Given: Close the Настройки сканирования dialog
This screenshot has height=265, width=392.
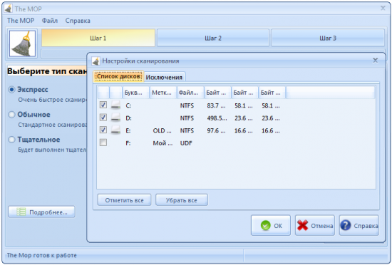Looking at the screenshot, I should click(x=375, y=61).
